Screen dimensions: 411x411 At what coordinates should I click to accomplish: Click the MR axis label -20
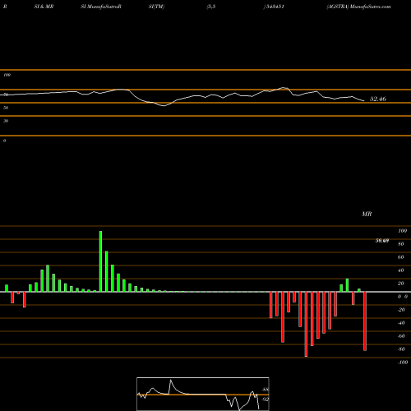pyautogui.click(x=401, y=310)
